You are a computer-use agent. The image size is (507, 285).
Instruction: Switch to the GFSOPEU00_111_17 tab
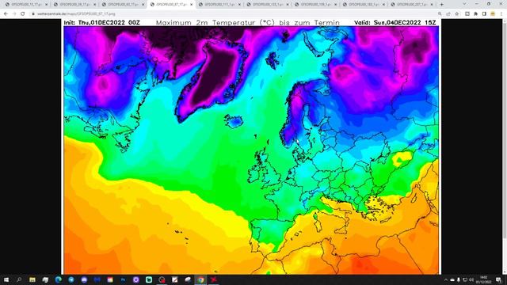click(x=219, y=5)
